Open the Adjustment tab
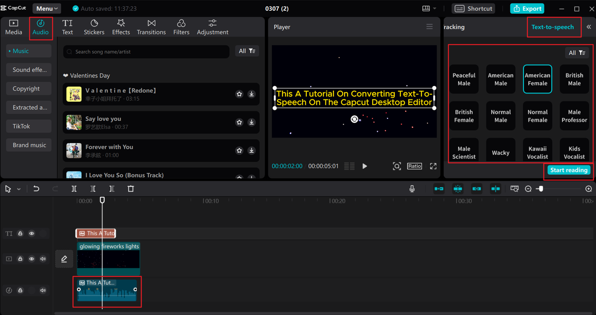 [212, 27]
